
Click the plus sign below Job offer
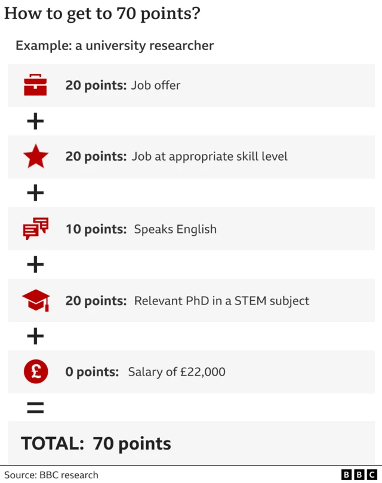click(35, 122)
